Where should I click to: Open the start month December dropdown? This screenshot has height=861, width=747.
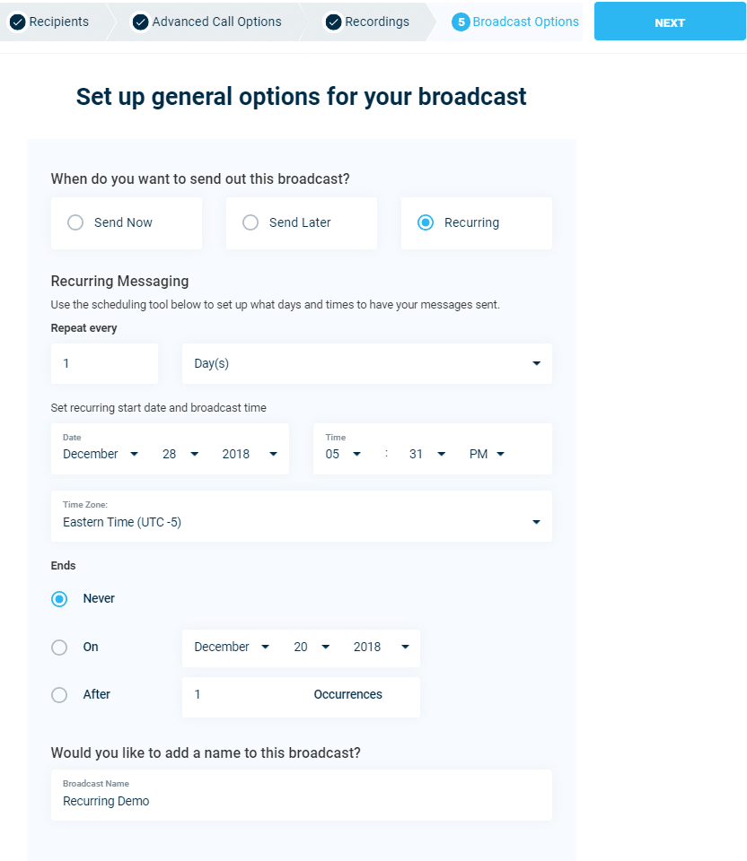[x=101, y=454]
